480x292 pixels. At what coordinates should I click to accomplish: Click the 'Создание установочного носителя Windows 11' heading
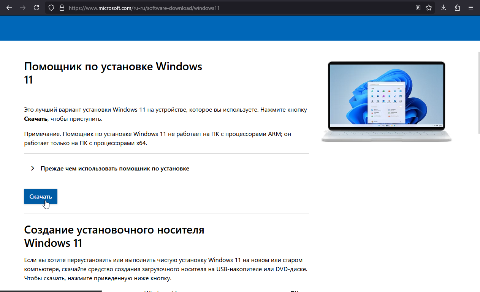point(114,236)
